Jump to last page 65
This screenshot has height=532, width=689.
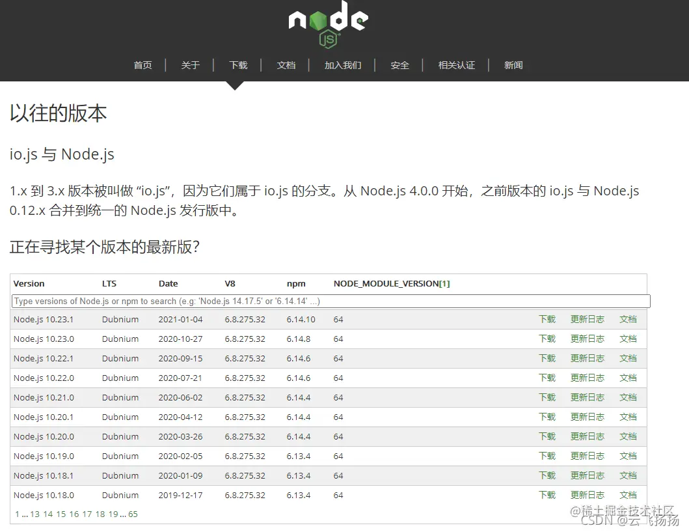[133, 514]
